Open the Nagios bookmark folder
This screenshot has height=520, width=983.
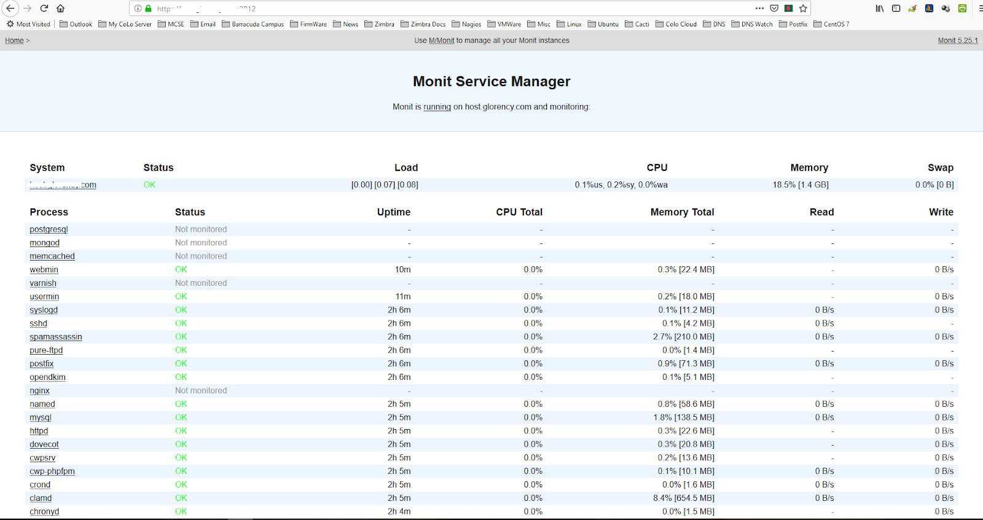(466, 24)
